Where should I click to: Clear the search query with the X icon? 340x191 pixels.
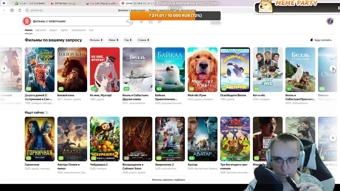coord(127,21)
